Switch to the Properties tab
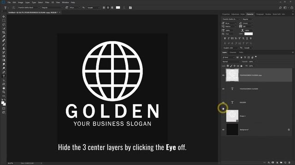 pos(226,14)
